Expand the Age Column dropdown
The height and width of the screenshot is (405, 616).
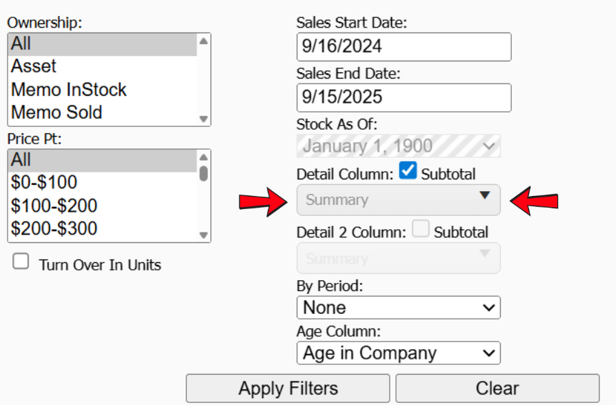click(x=398, y=353)
